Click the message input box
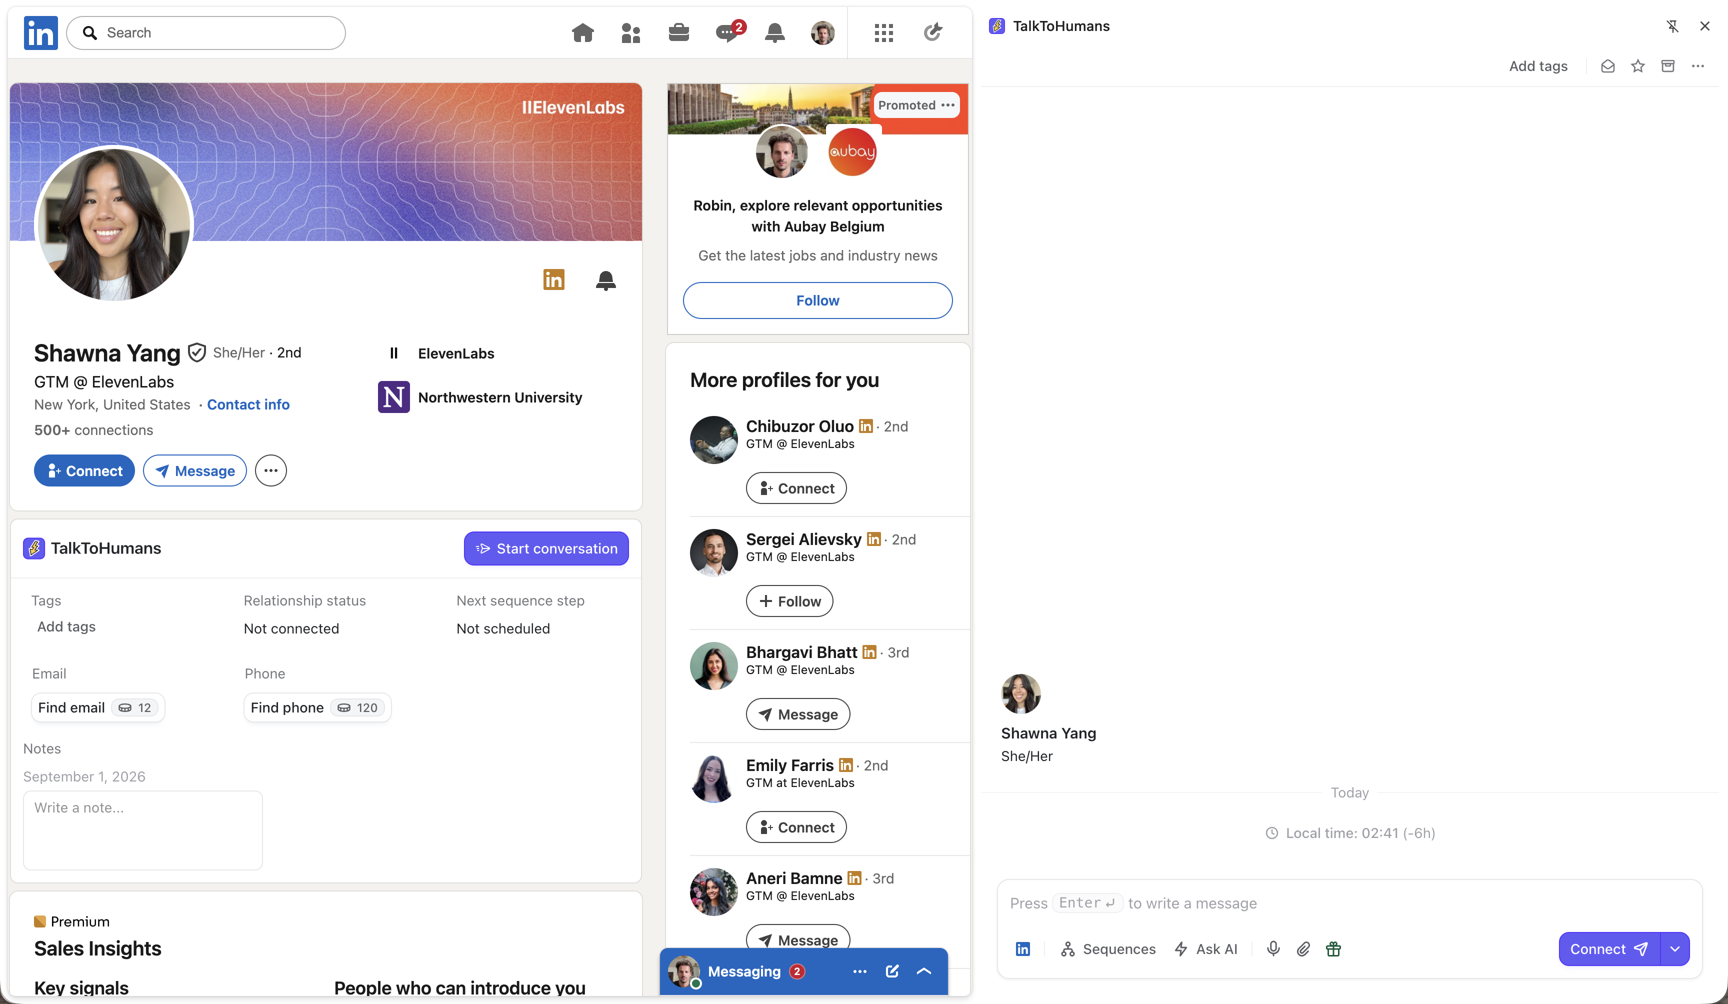 (x=1349, y=903)
